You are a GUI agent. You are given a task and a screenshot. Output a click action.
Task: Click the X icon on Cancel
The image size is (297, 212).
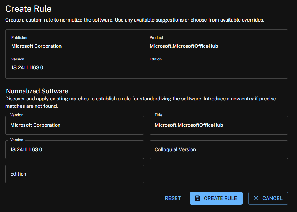coord(256,198)
